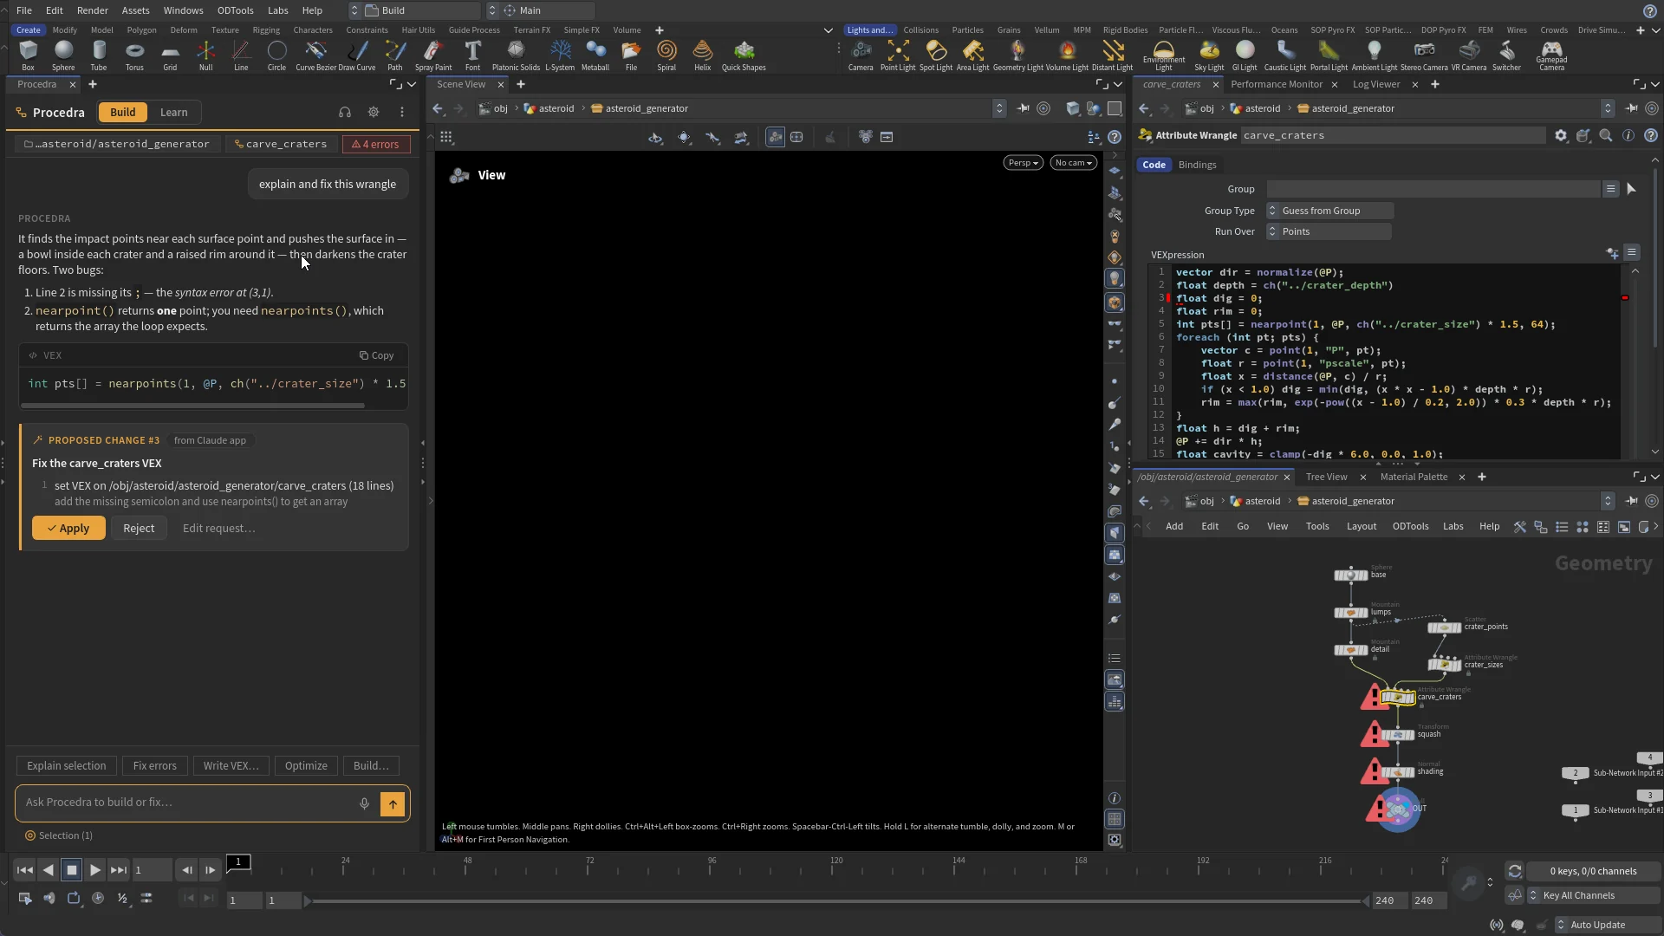Select the Torus shelf tool
1664x936 pixels.
coord(134,55)
